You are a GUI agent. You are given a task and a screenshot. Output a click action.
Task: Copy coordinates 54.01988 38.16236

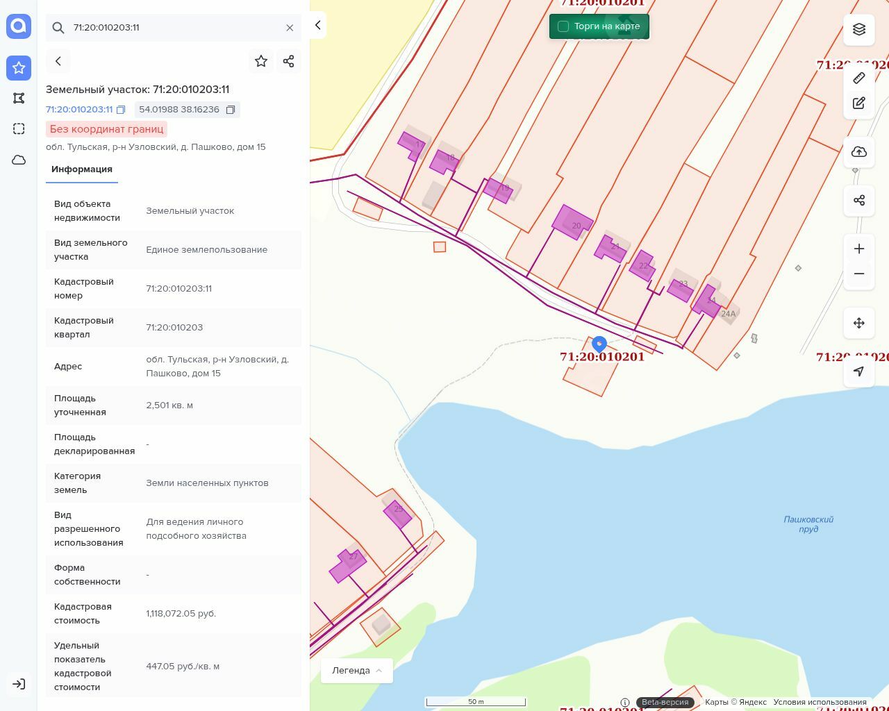pos(231,110)
